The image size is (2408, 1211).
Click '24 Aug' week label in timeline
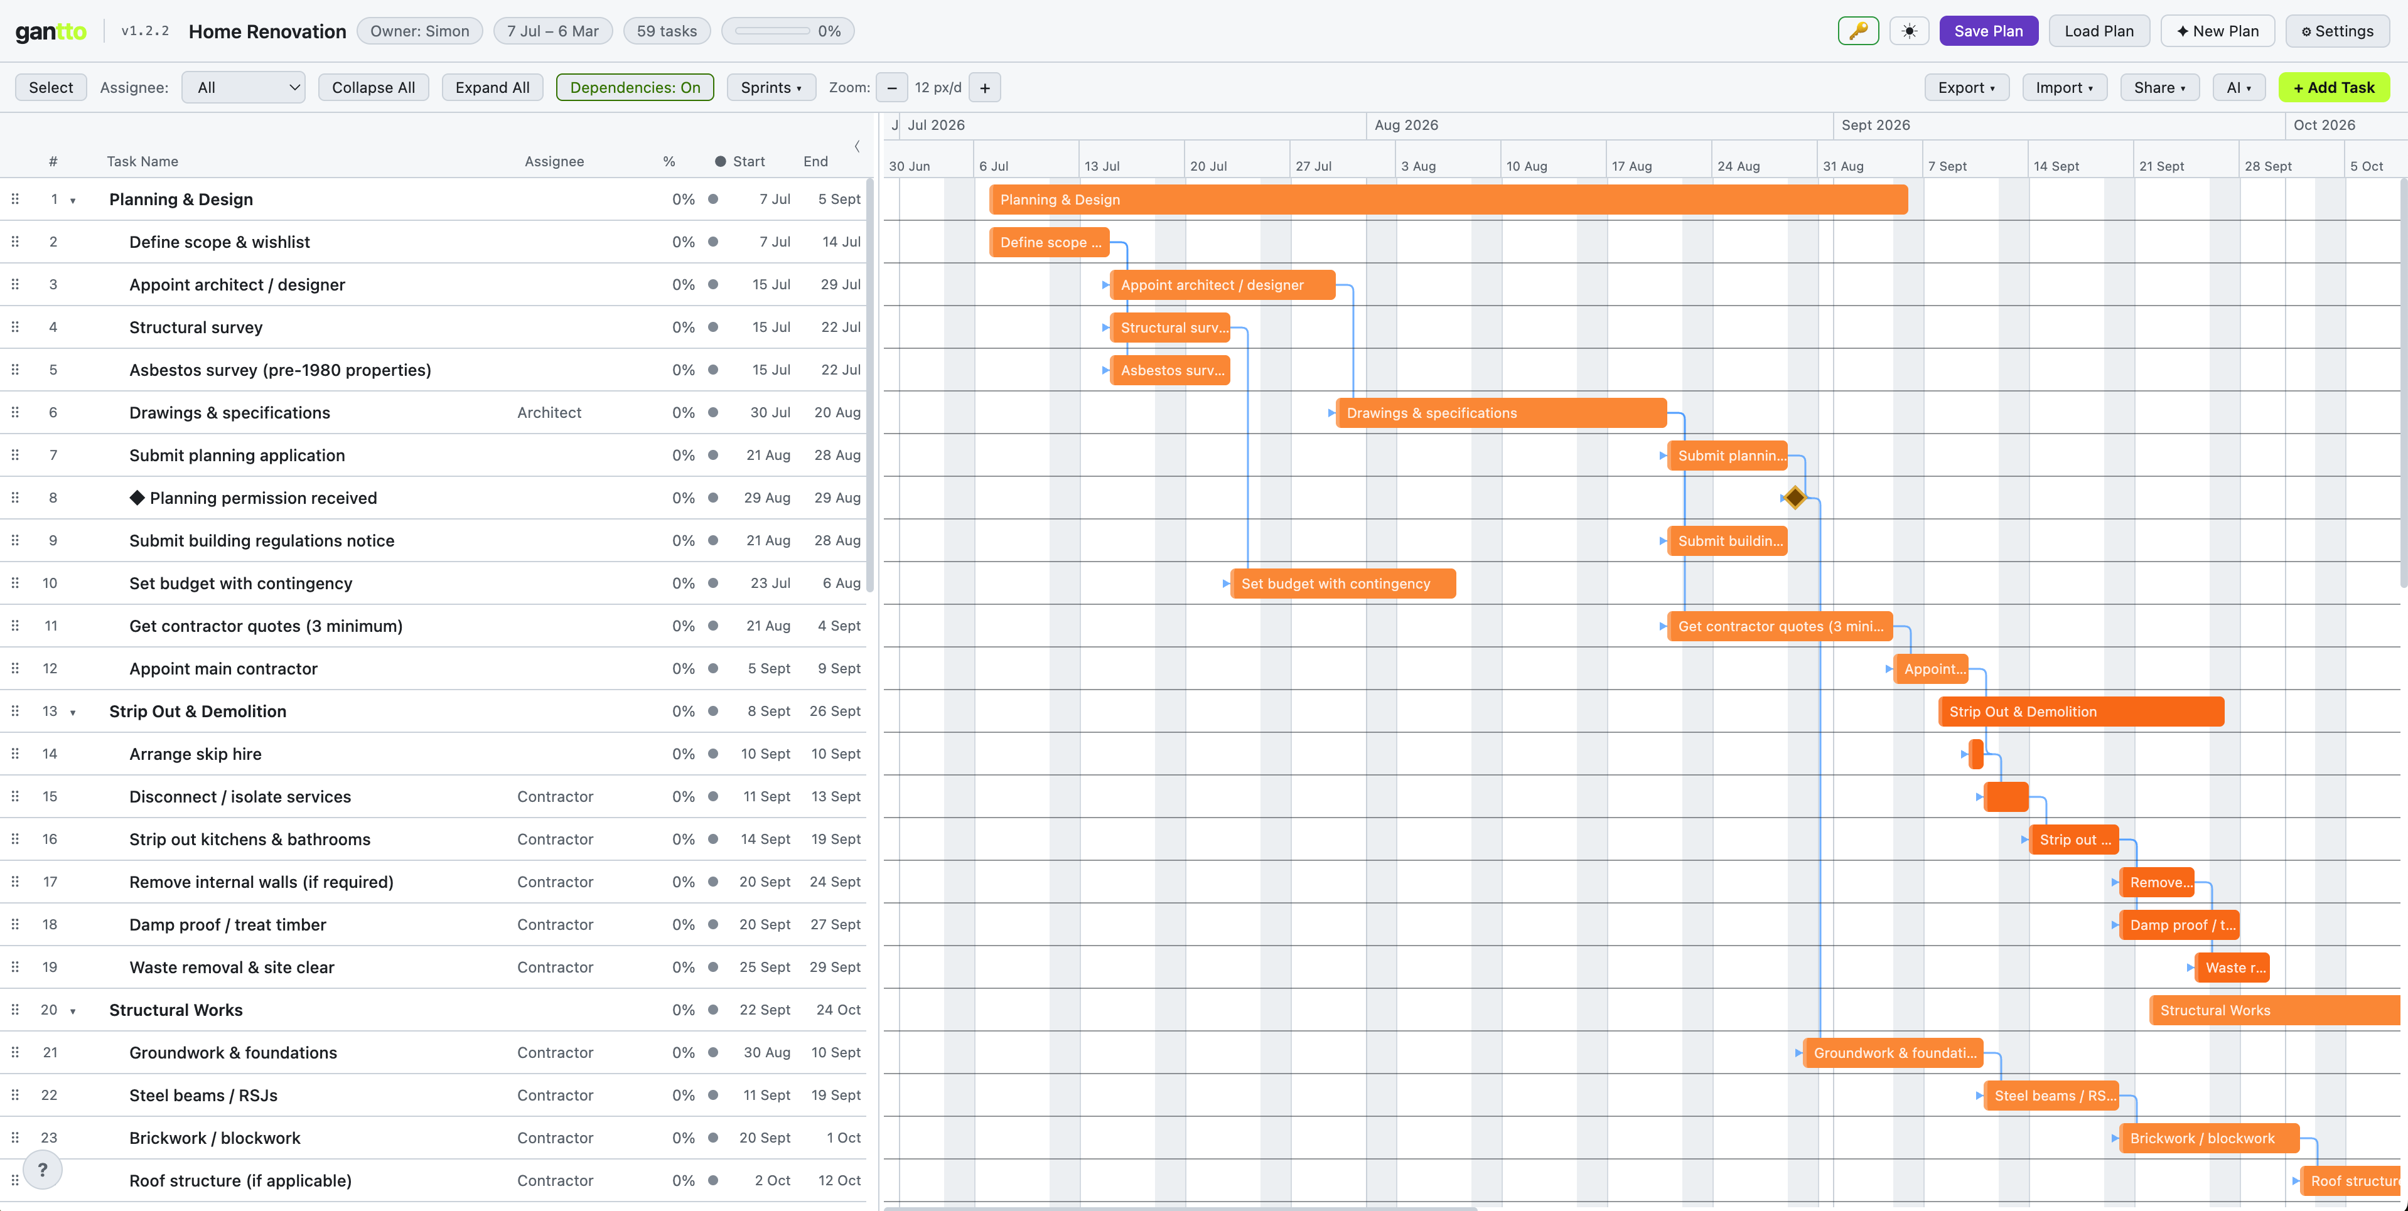(x=1738, y=166)
